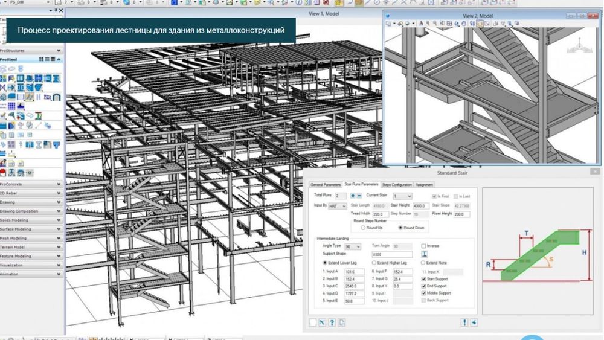This screenshot has width=604, height=340.
Task: Enable the Inverse checkbox
Action: pos(424,246)
